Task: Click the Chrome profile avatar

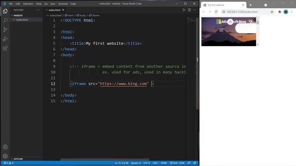Action: coord(286,12)
